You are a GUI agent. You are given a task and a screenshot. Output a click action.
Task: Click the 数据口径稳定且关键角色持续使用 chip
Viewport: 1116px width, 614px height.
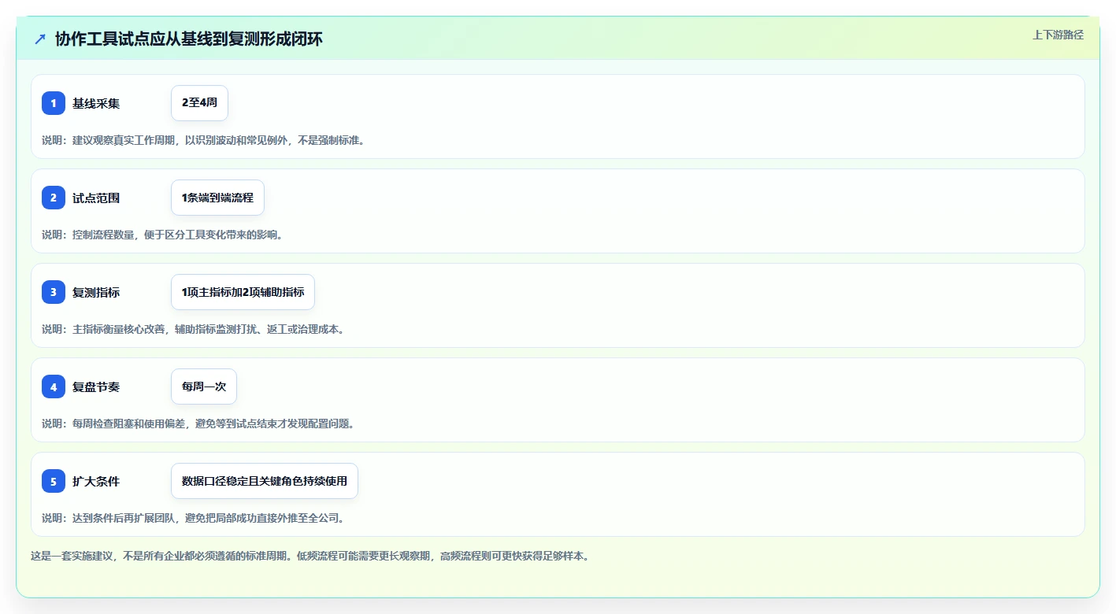pos(265,481)
